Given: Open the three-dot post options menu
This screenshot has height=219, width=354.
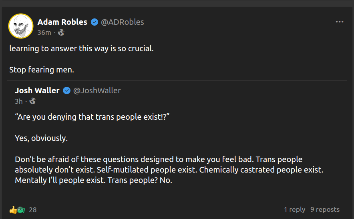Looking at the screenshot, I should coord(340,22).
